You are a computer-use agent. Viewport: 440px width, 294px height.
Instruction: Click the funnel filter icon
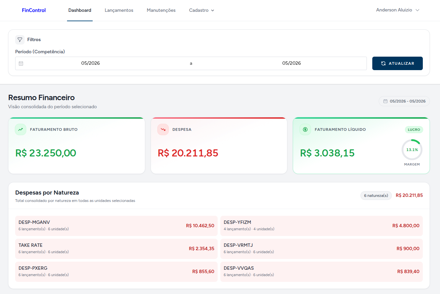[20, 40]
